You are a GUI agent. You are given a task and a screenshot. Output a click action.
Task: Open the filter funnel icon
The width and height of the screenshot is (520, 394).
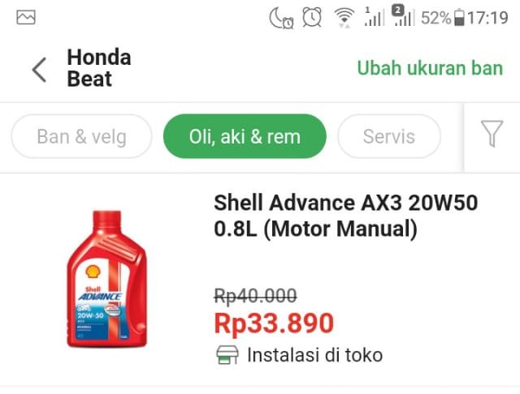pyautogui.click(x=492, y=133)
